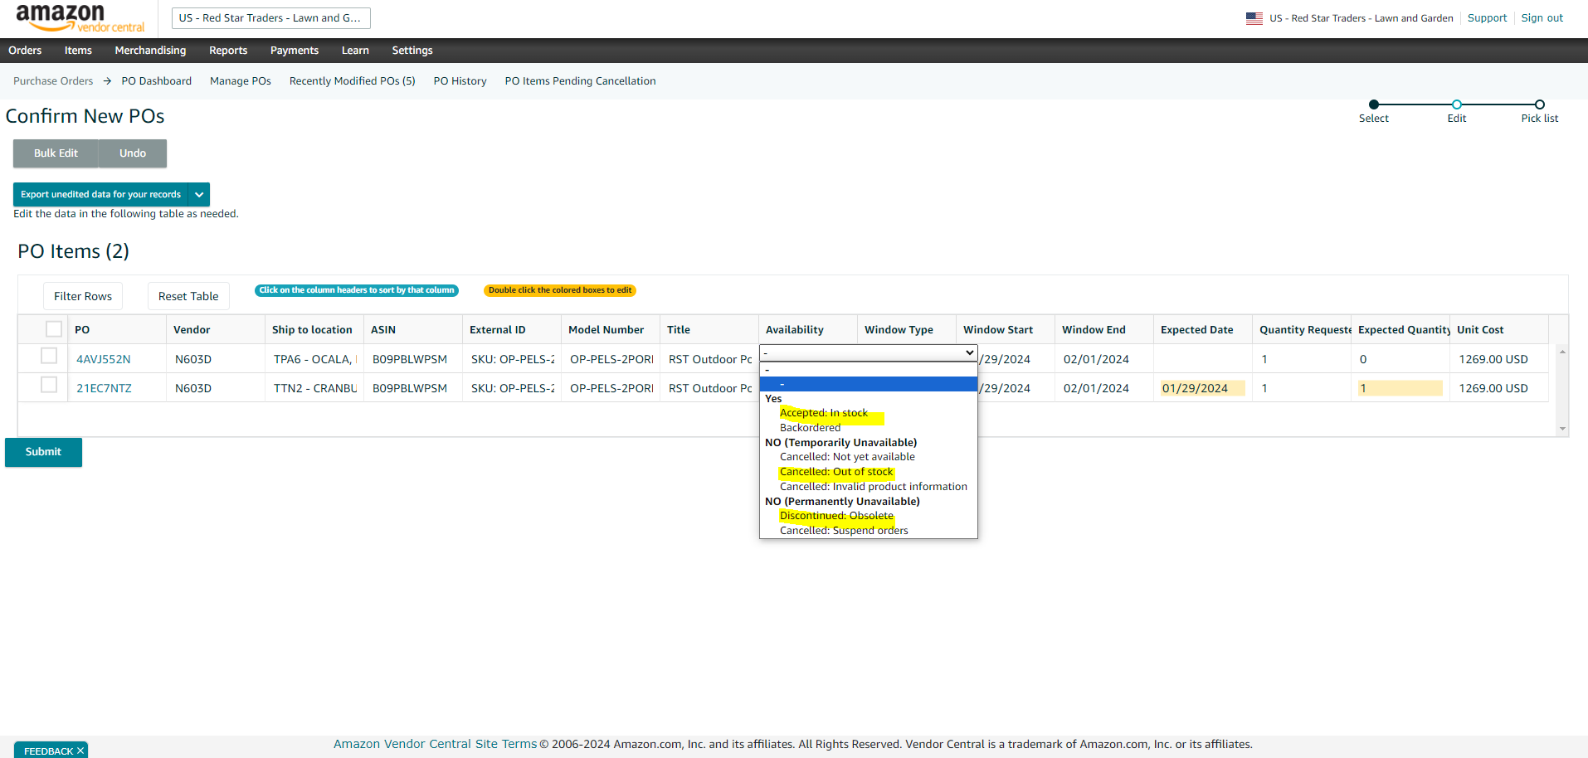
Task: Open the Learn menu
Action: click(x=355, y=51)
